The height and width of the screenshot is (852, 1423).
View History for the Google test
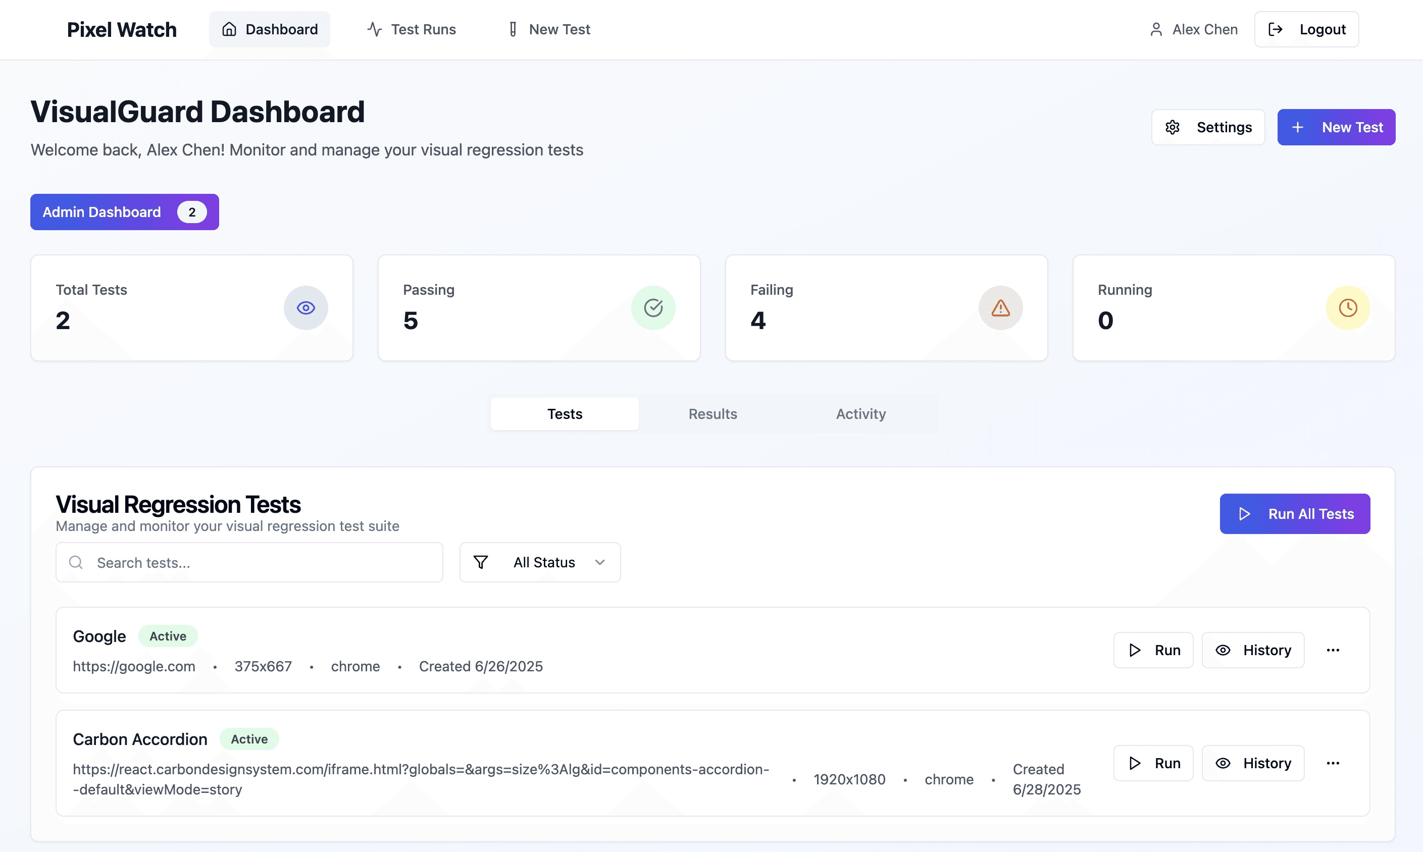[x=1253, y=650]
